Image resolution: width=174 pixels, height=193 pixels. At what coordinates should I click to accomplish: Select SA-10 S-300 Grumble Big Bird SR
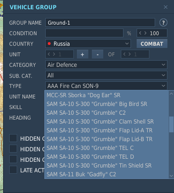(x=107, y=104)
